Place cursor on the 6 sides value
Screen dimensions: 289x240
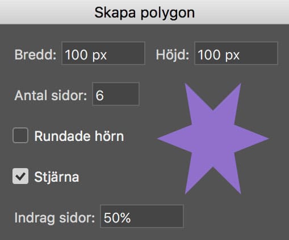click(99, 95)
